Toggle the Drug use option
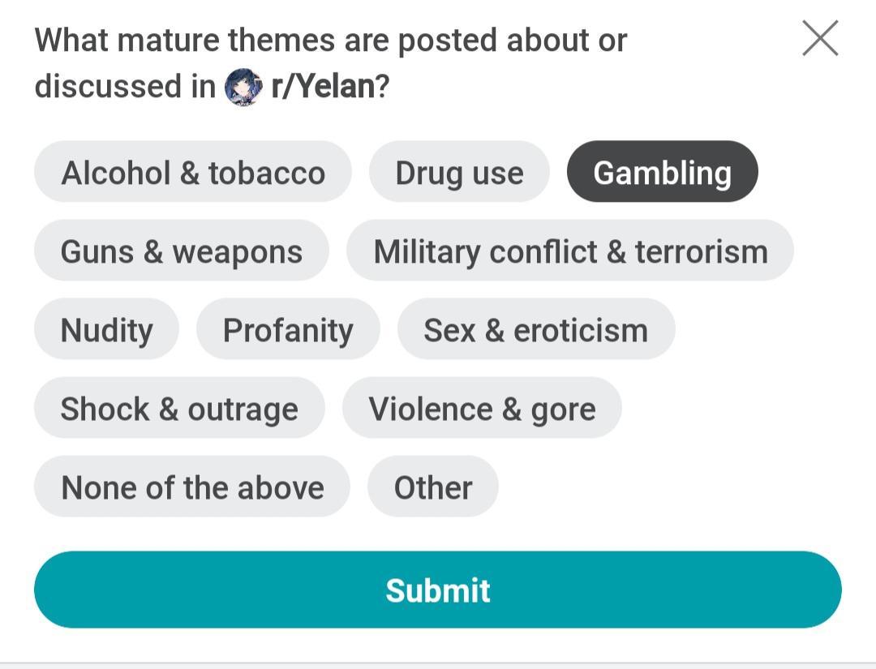 [459, 173]
